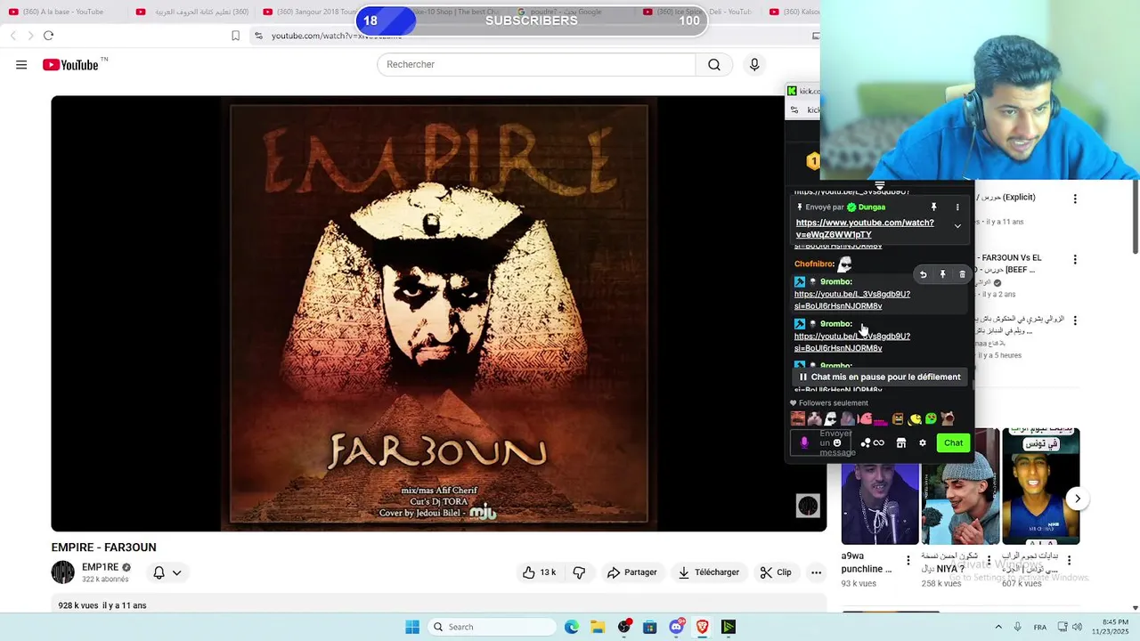Open more actions ellipsis under the video
The width and height of the screenshot is (1140, 641).
816,572
